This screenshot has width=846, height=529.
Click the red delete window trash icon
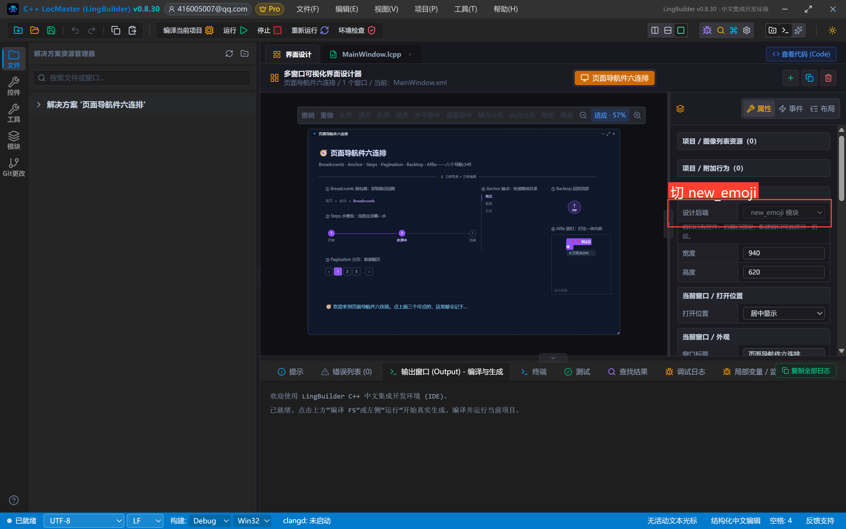click(828, 78)
